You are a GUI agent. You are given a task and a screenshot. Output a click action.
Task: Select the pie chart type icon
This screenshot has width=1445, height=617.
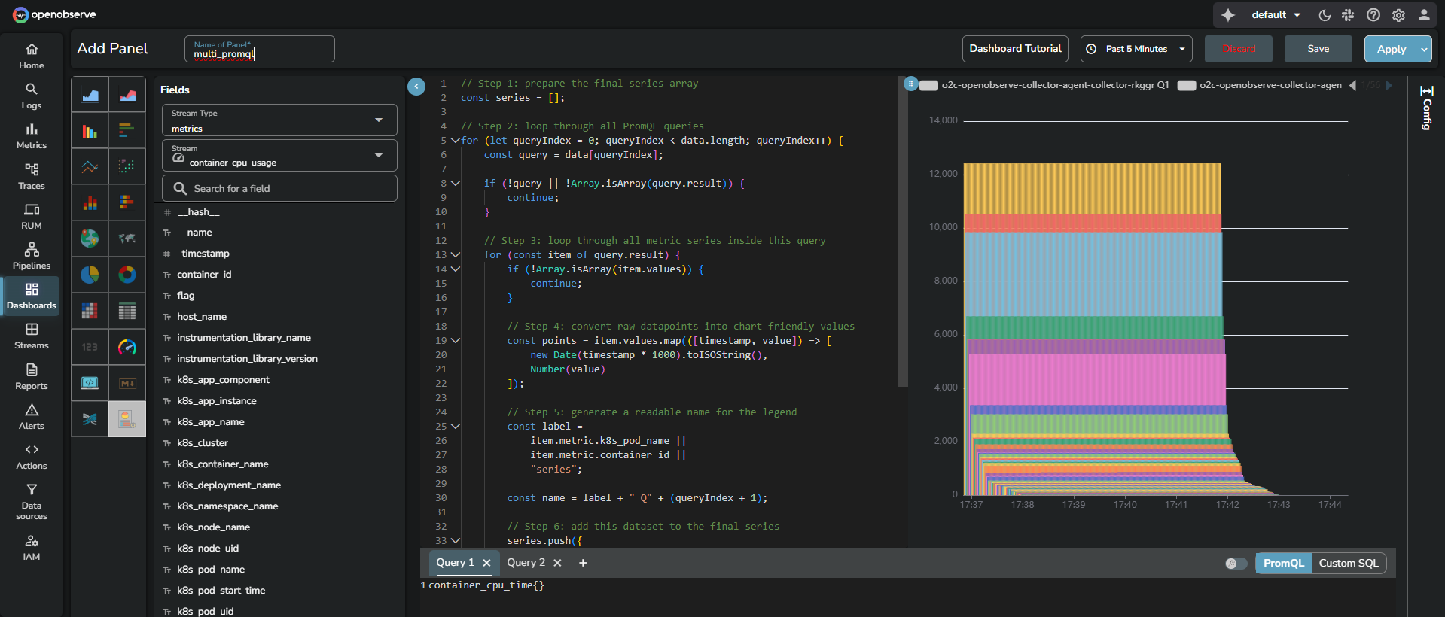90,275
